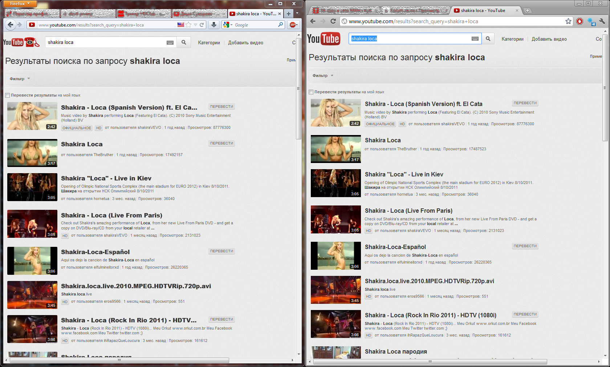Screen dimensions: 610x367
Task: Select the 'shakira loca - YouT...' Firefox tab
Action: 255,14
